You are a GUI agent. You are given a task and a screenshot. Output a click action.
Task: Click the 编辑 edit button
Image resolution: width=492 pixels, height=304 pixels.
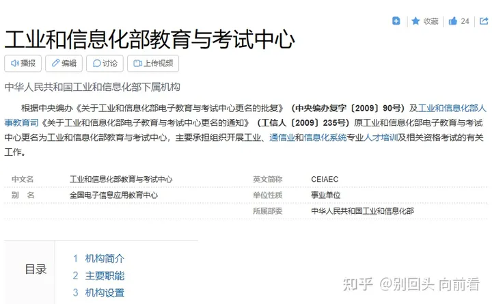click(x=64, y=64)
